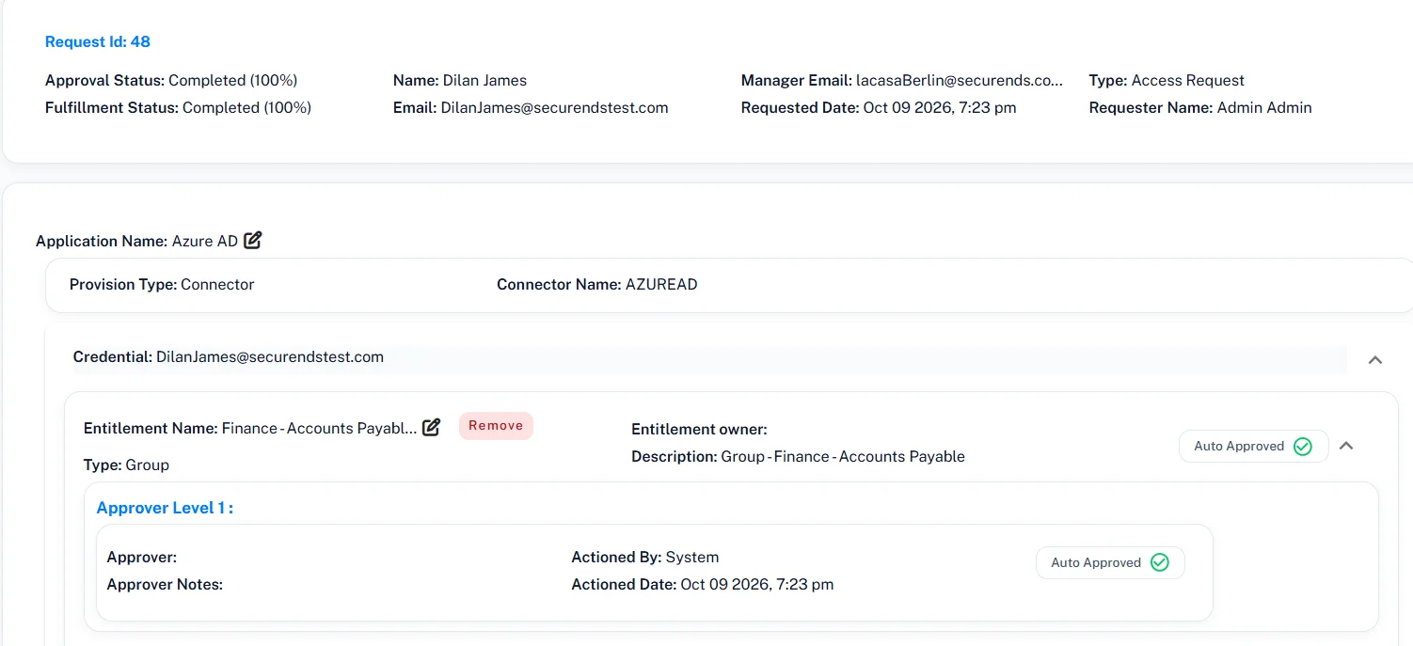Click the Credential DilanJames@securendstest.com row
The height and width of the screenshot is (646, 1413).
pos(710,360)
